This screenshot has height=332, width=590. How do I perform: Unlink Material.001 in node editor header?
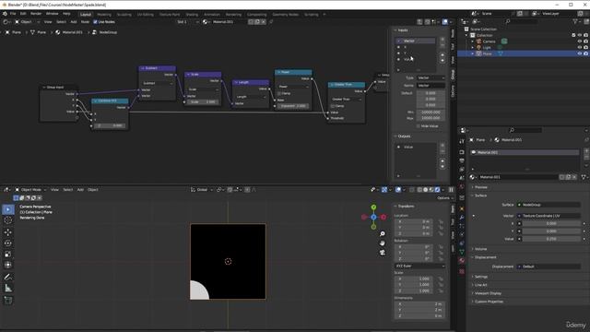264,22
